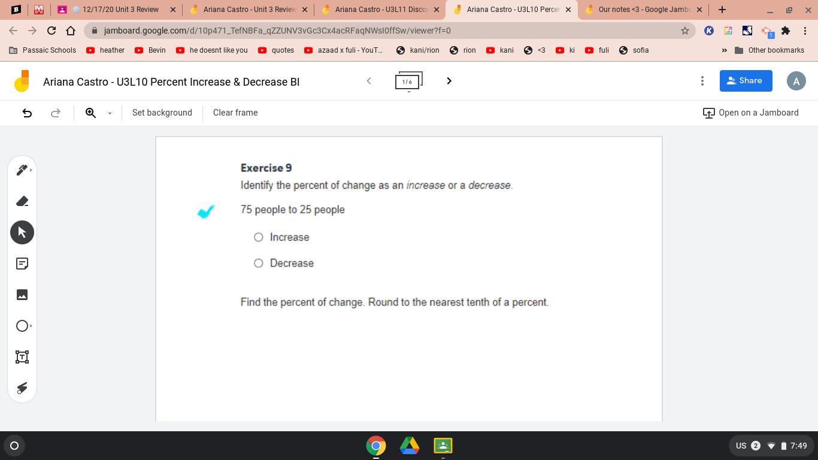Select the Pen tool in Jamboard
The width and height of the screenshot is (818, 460).
click(x=22, y=170)
